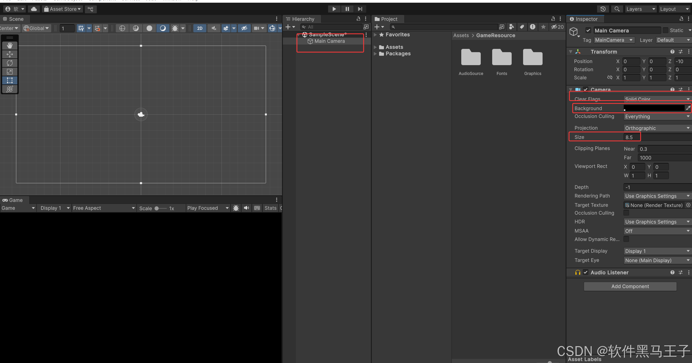This screenshot has width=692, height=363.
Task: Open the Free Aspect dropdown
Action: [104, 208]
